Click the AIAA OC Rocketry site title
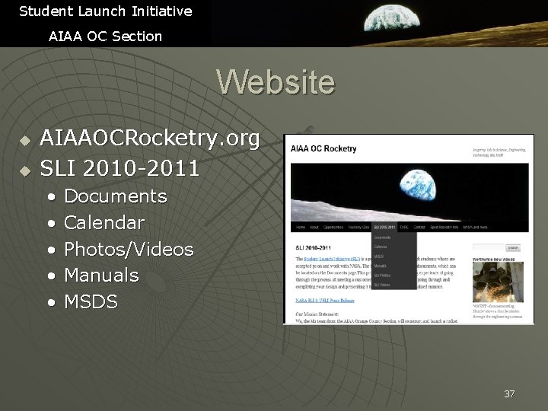 323,149
